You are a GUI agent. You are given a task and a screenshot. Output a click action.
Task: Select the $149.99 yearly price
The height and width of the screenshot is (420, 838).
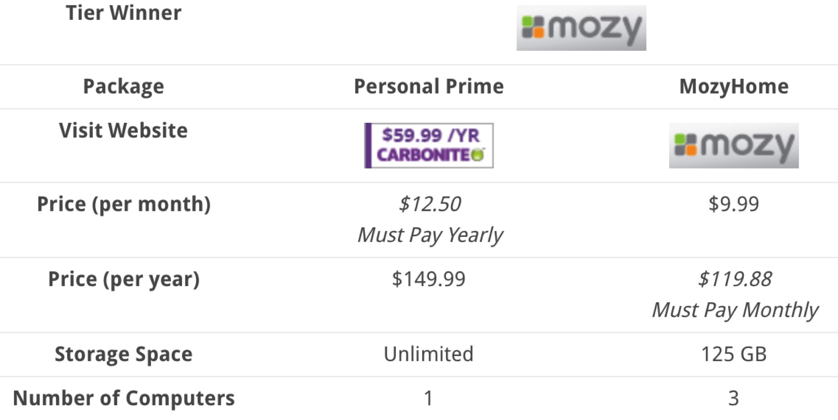pyautogui.click(x=429, y=279)
